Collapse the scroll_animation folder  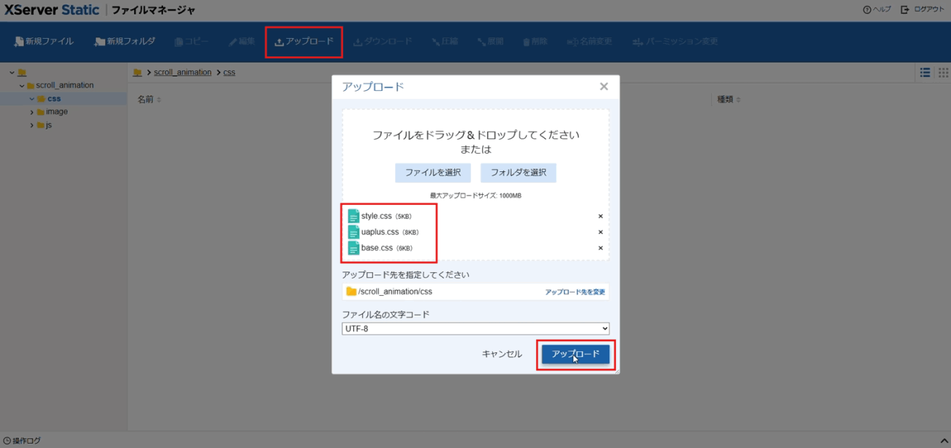pyautogui.click(x=22, y=86)
